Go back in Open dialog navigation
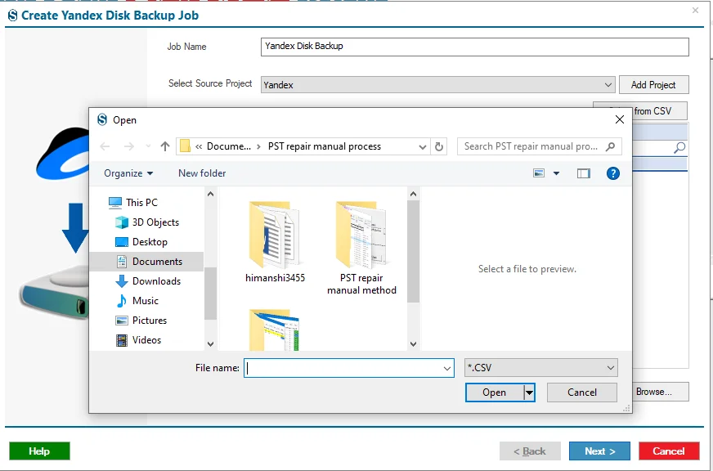 (105, 146)
